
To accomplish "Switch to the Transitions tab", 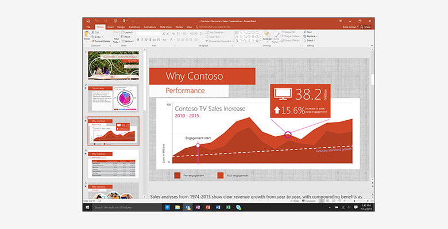I will (134, 27).
